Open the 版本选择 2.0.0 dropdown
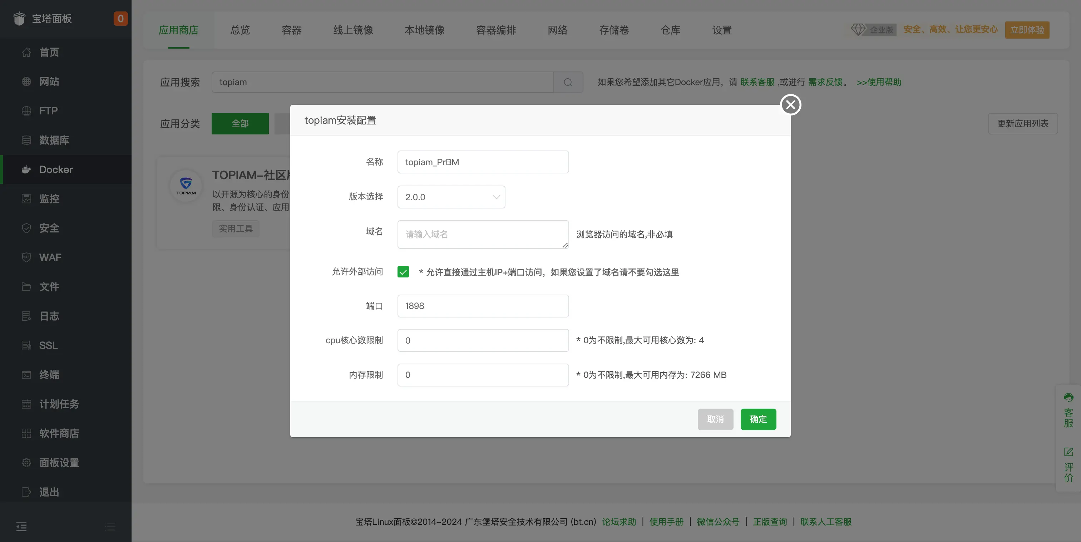 [451, 197]
